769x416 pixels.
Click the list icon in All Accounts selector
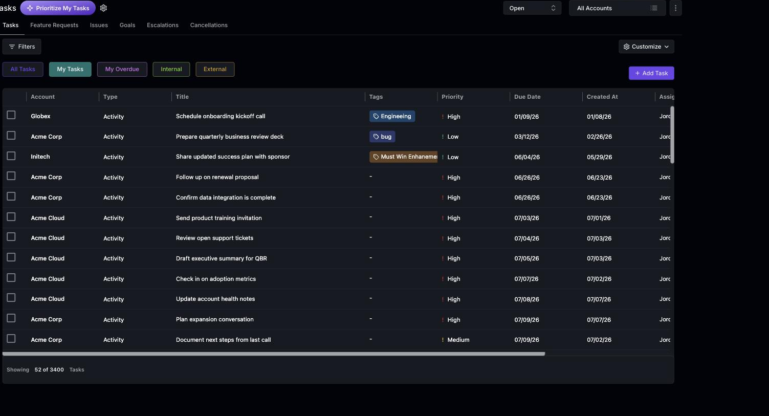pos(654,8)
